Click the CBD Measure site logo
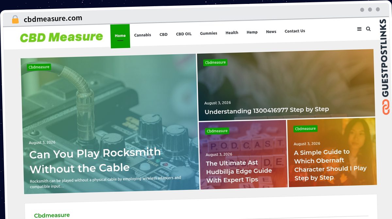The width and height of the screenshot is (392, 219). pyautogui.click(x=61, y=37)
